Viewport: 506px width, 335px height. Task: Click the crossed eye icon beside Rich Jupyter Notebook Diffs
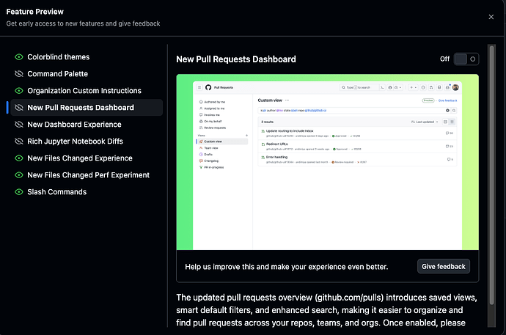click(19, 141)
